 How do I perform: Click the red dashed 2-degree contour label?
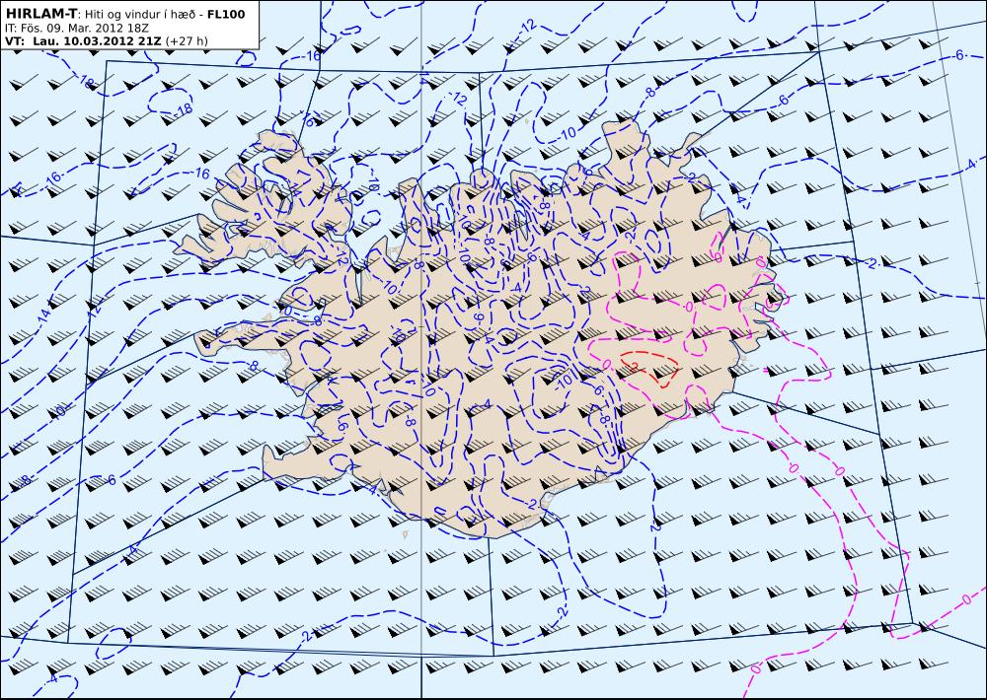[x=634, y=366]
